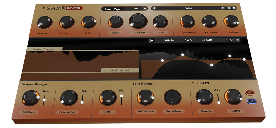Screen dimensions: 276x128
Task: Go to next preset with right arrow
Action: click(x=223, y=8)
